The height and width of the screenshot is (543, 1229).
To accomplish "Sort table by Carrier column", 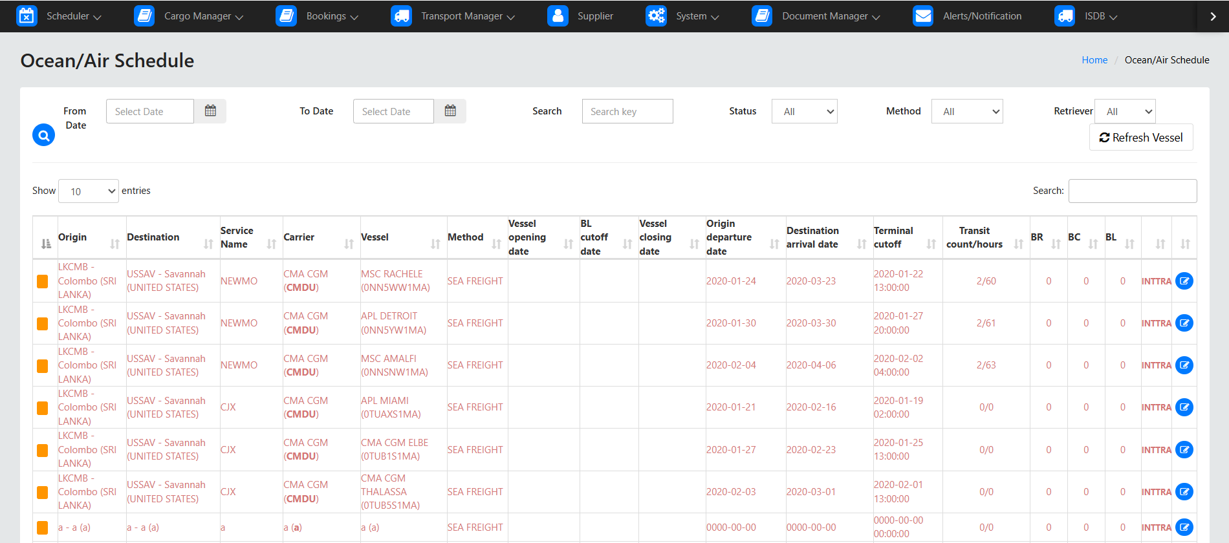I will point(321,237).
